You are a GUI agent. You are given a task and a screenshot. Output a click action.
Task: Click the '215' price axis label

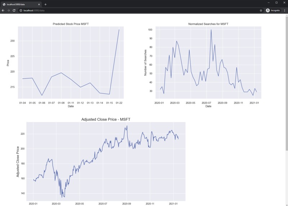click(x=13, y=87)
